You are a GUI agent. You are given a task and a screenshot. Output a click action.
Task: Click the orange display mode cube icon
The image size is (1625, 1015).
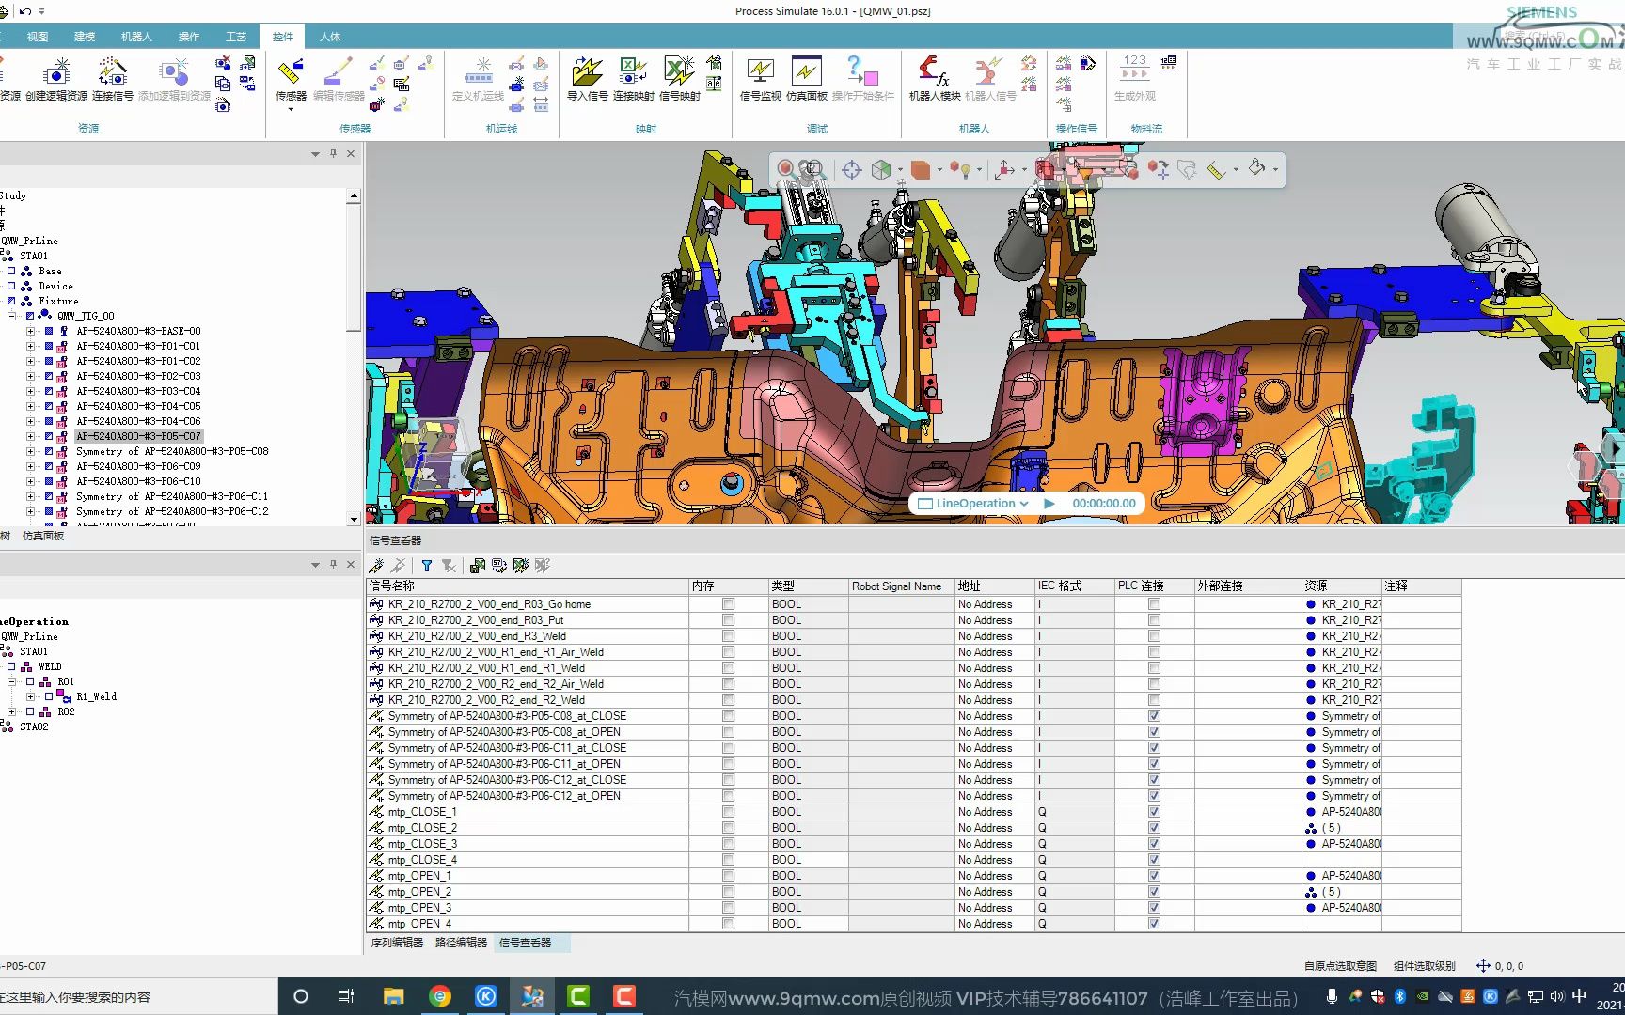(921, 169)
